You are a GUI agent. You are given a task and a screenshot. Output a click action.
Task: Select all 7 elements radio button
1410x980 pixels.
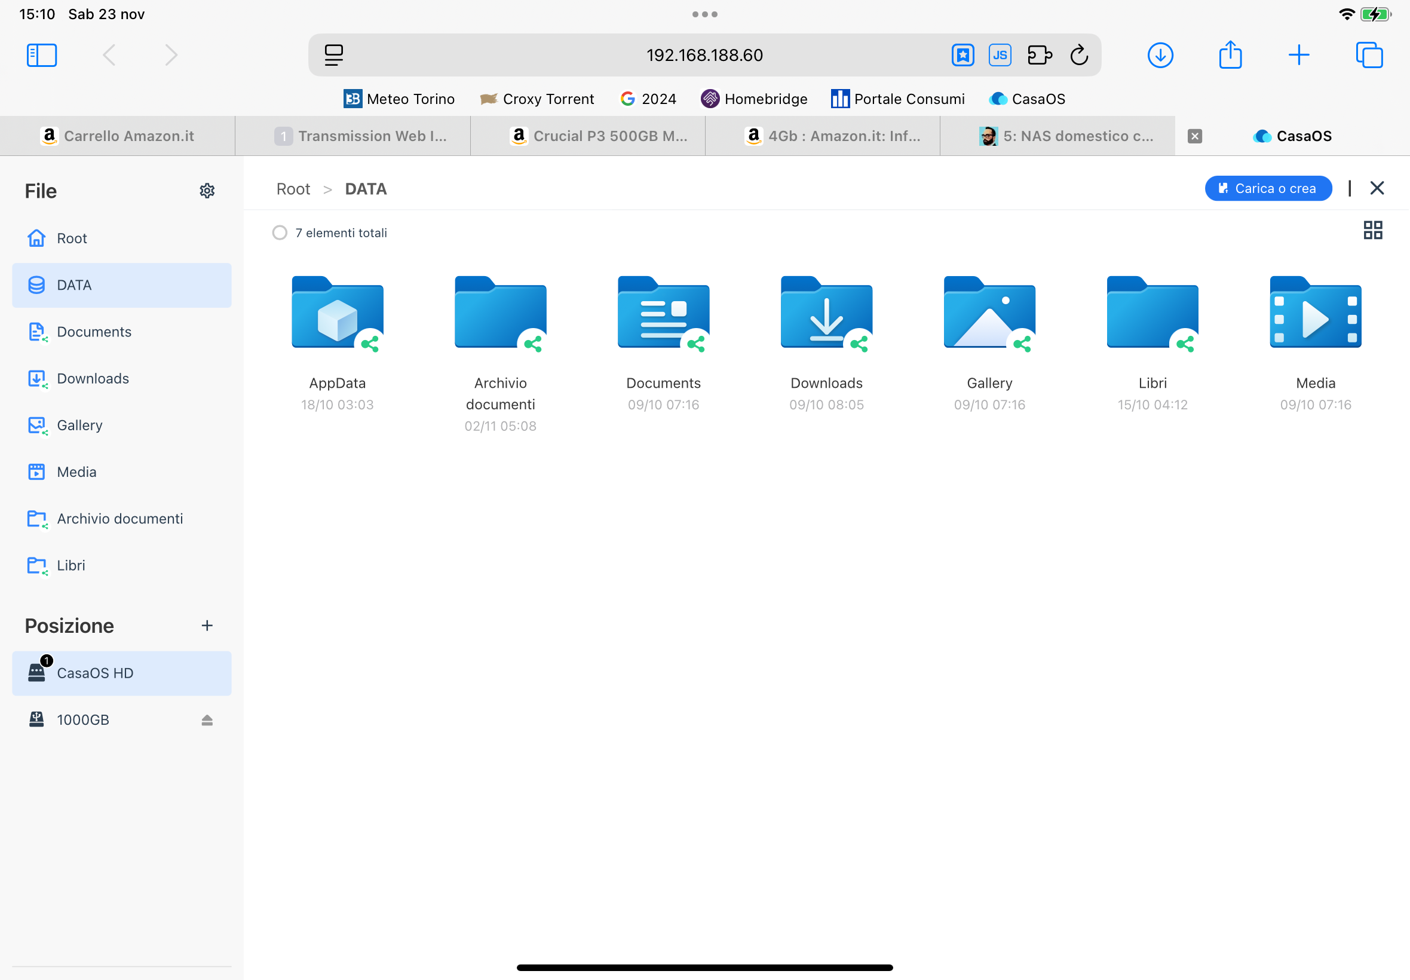pyautogui.click(x=279, y=232)
